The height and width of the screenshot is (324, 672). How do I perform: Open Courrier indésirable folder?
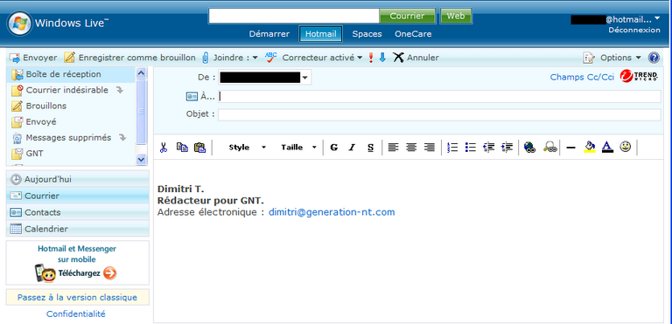click(66, 90)
